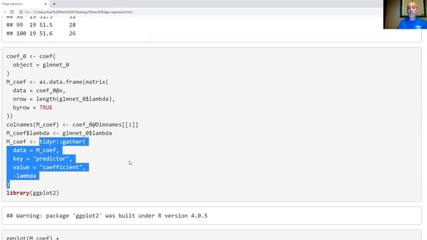The height and width of the screenshot is (240, 427).
Task: Click the line 'coef_0 <- coef('
Action: click(31, 56)
